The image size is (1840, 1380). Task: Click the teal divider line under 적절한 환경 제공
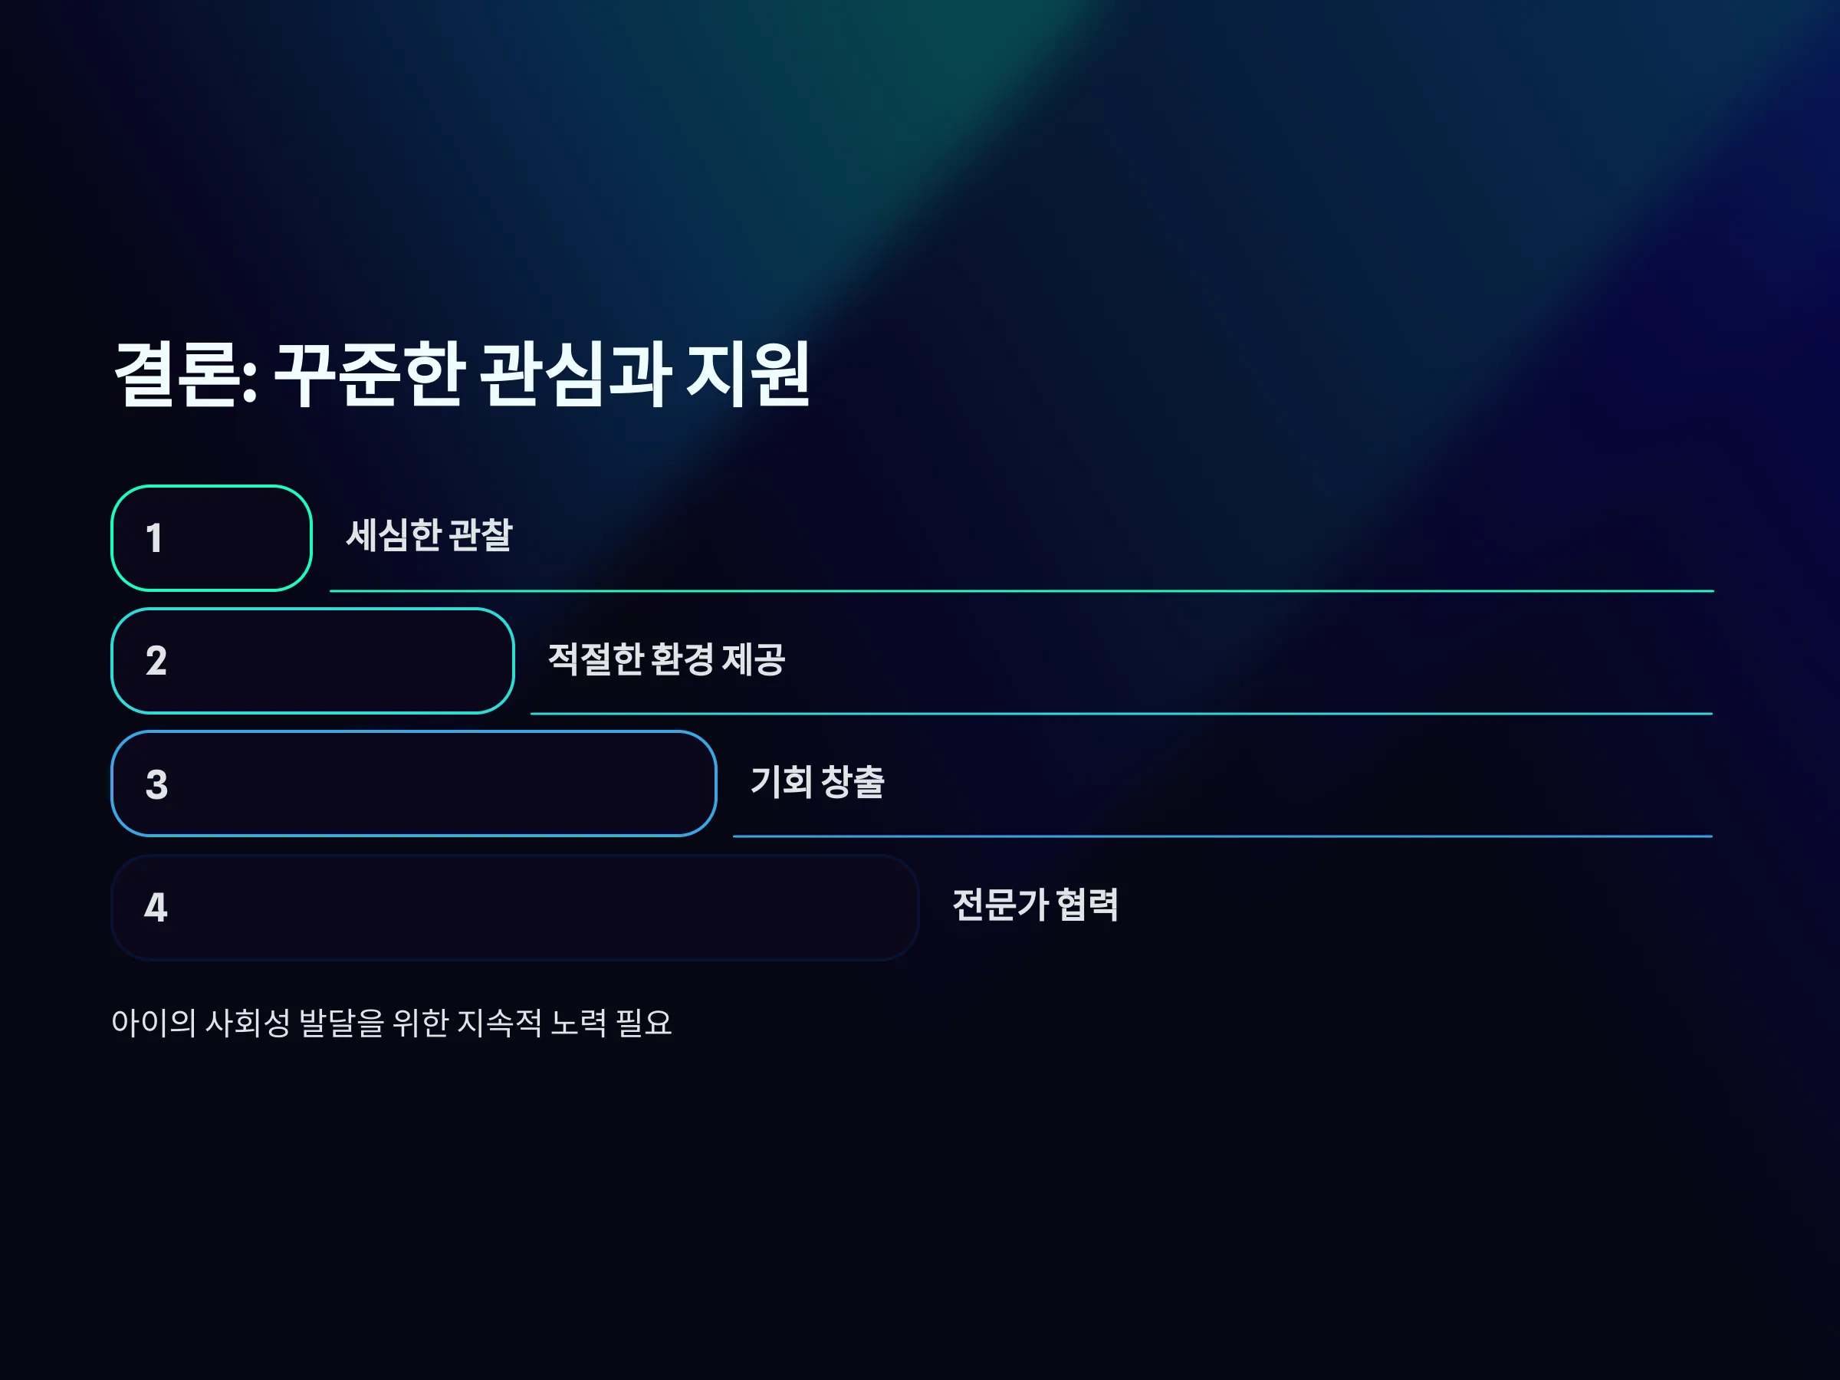[1122, 714]
